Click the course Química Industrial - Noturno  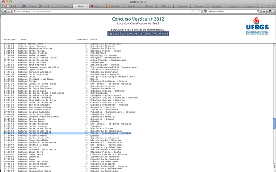coord(109,166)
